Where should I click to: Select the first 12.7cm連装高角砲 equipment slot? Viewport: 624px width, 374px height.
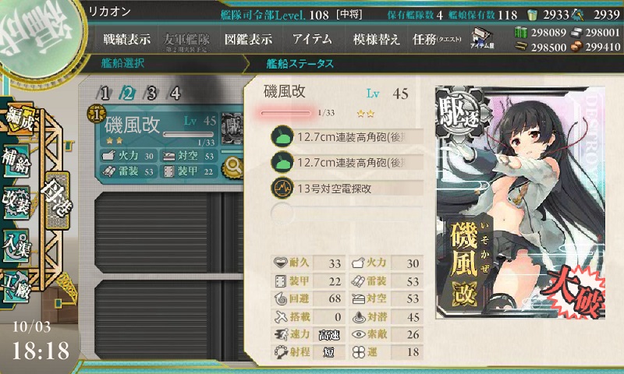point(347,137)
